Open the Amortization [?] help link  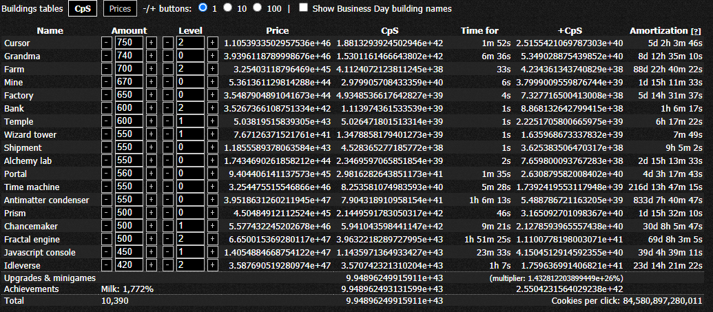696,32
